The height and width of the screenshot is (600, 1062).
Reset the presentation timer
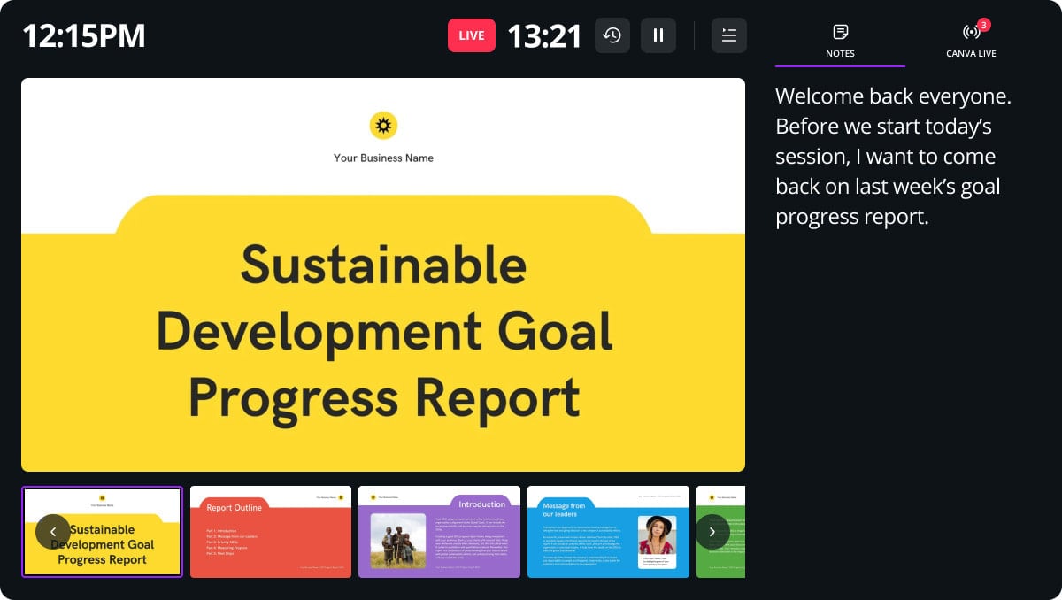pyautogui.click(x=612, y=35)
